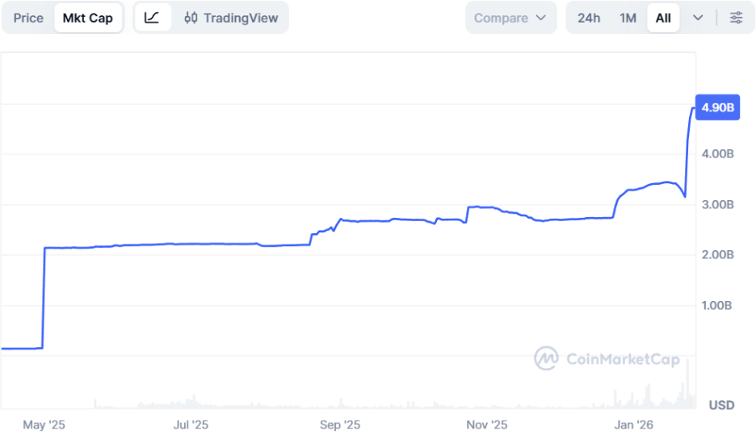Click the 2.00B y-axis label
The width and height of the screenshot is (756, 435).
coord(717,255)
